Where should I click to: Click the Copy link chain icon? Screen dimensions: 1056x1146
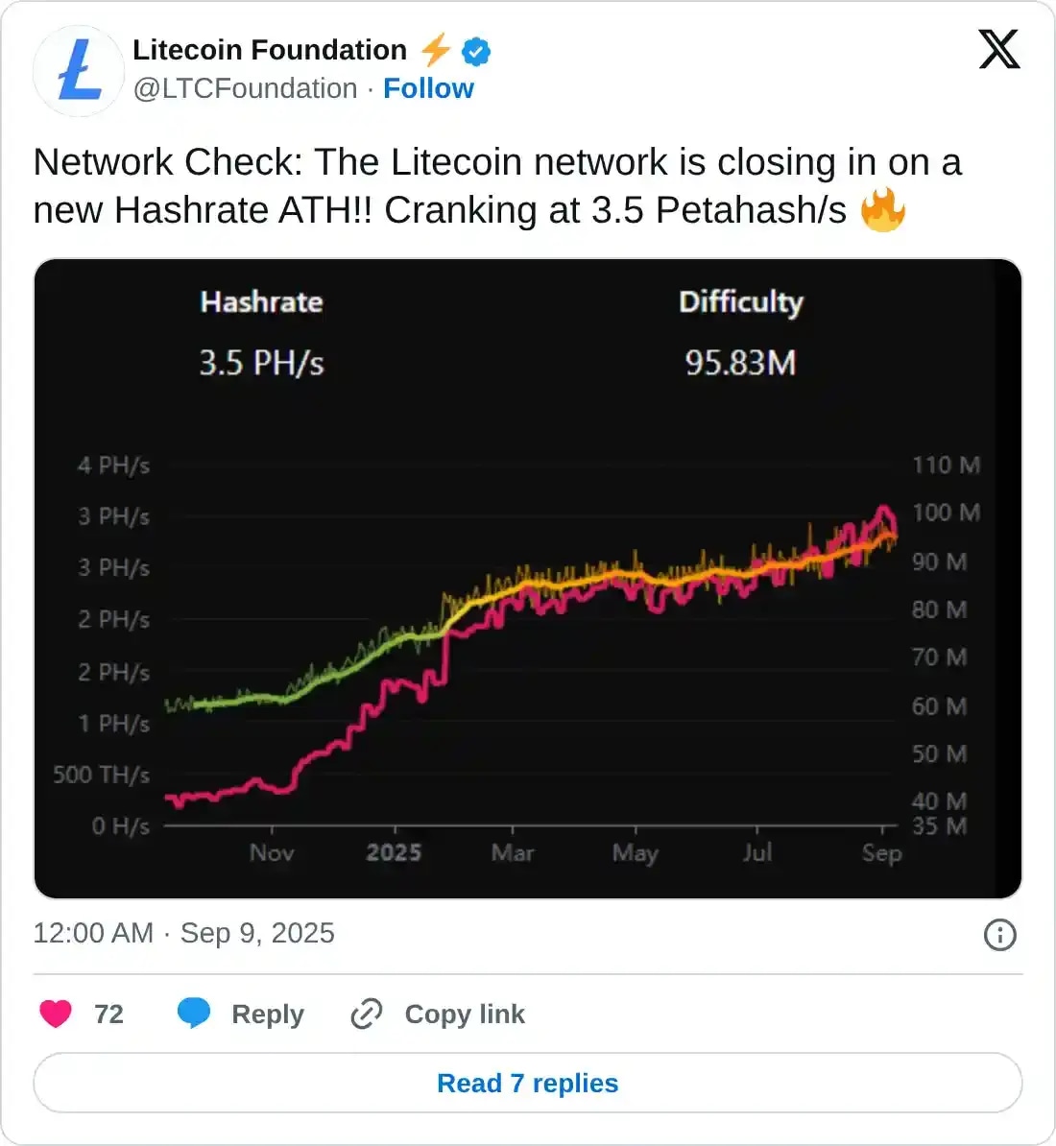(366, 1015)
